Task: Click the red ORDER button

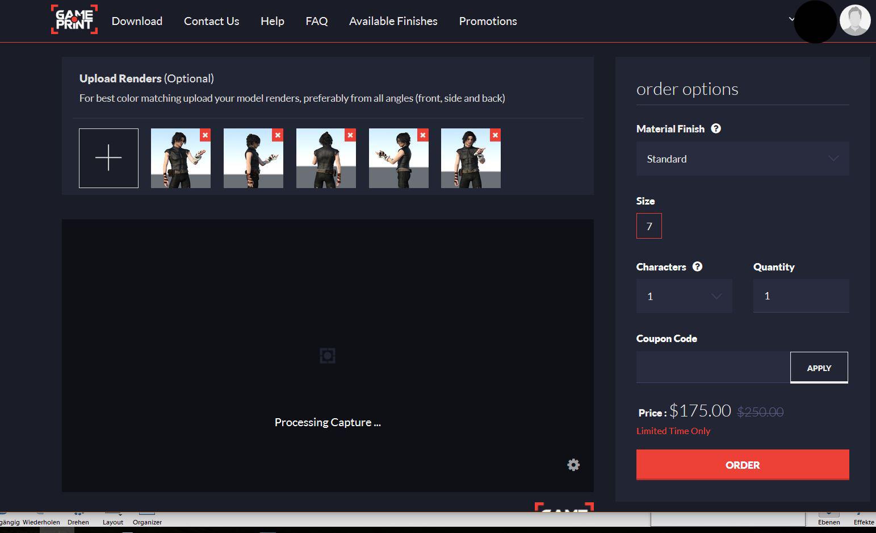Action: click(x=743, y=465)
